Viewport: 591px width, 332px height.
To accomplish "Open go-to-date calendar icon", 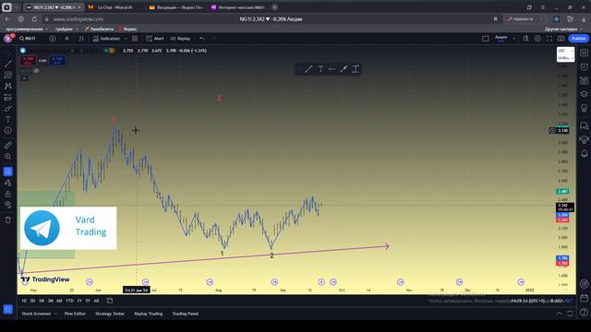I will (x=110, y=301).
